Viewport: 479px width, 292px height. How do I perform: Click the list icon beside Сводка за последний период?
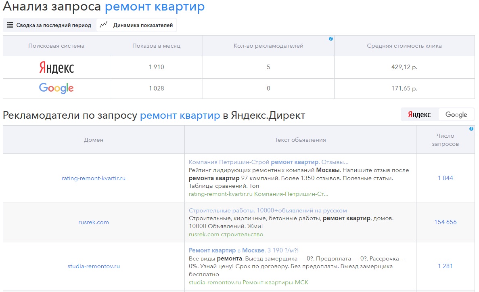10,25
